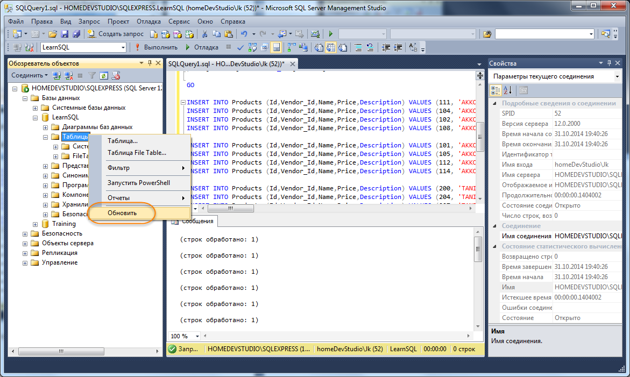The width and height of the screenshot is (630, 377).
Task: Click the Copy toolbar icon
Action: (x=217, y=34)
